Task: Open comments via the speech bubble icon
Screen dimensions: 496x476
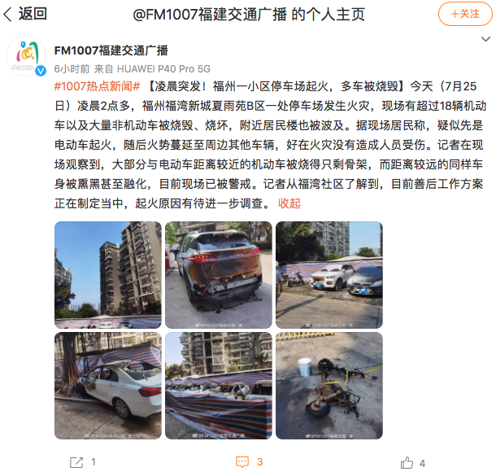Action: pos(242,462)
